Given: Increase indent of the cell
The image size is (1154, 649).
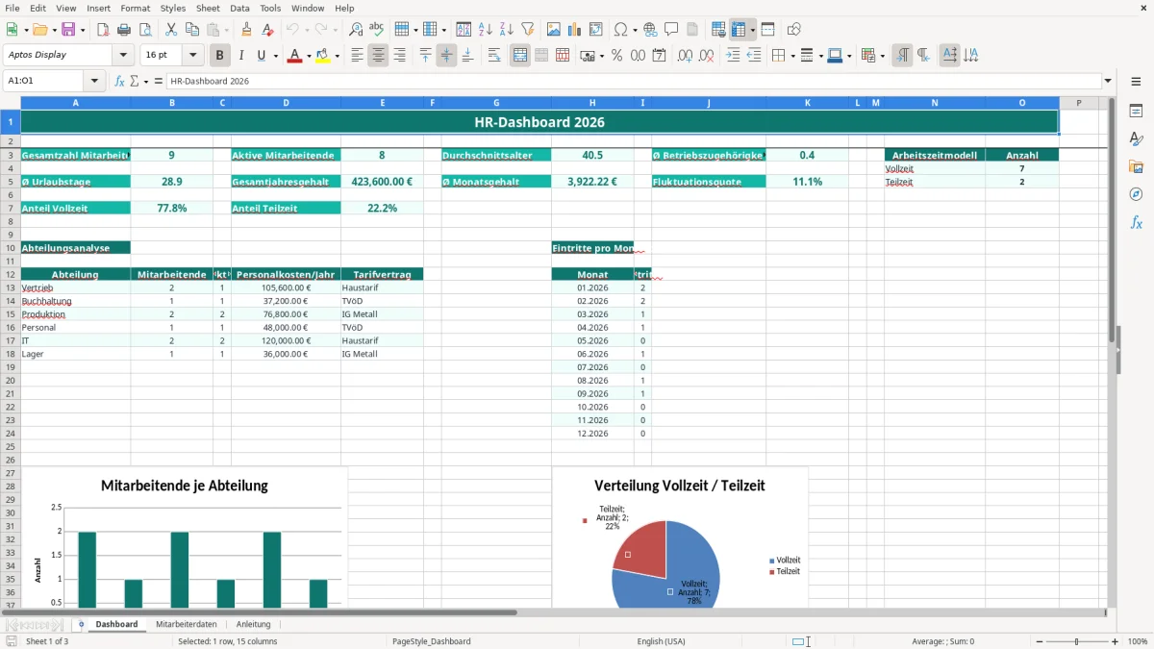Looking at the screenshot, I should point(733,56).
